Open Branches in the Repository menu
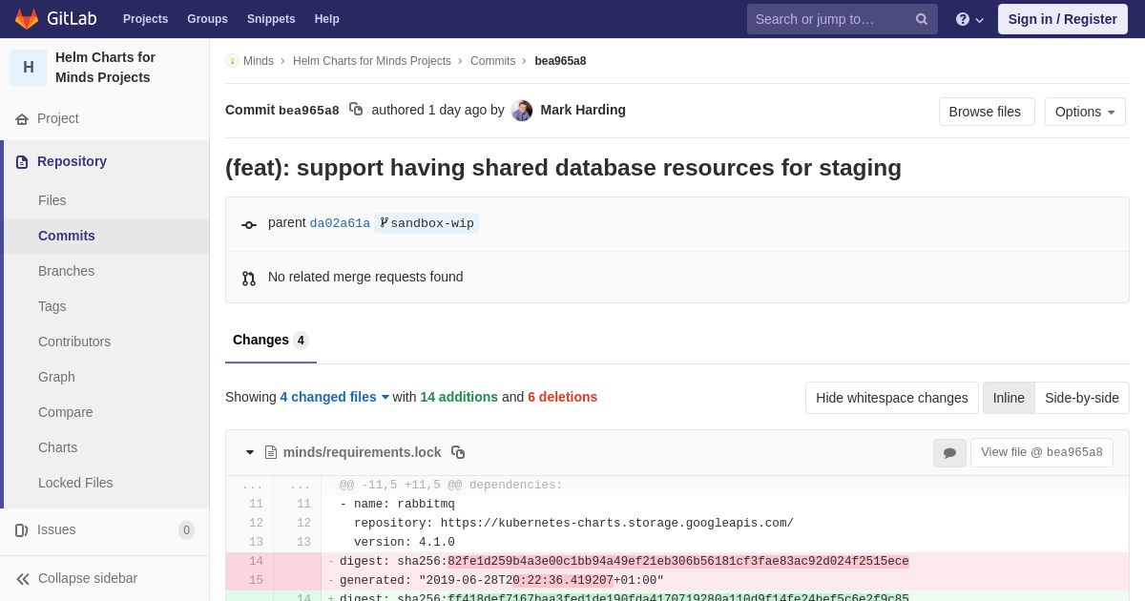This screenshot has height=601, width=1145. tap(66, 271)
